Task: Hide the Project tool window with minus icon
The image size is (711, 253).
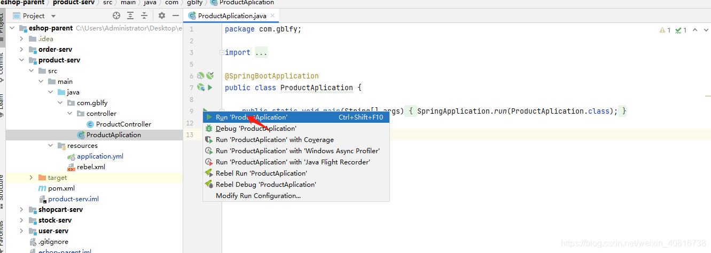Action: [x=176, y=16]
